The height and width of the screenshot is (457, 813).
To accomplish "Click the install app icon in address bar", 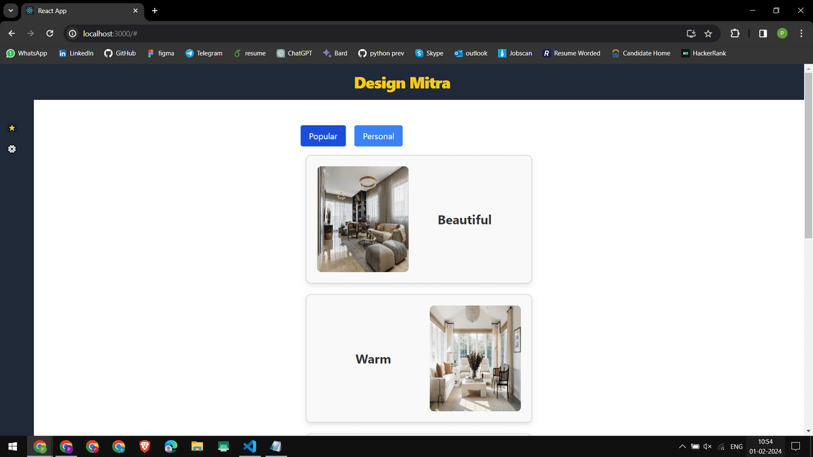I will 691,34.
